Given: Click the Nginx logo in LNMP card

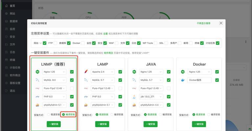Looking at the screenshot, I should (37, 72).
